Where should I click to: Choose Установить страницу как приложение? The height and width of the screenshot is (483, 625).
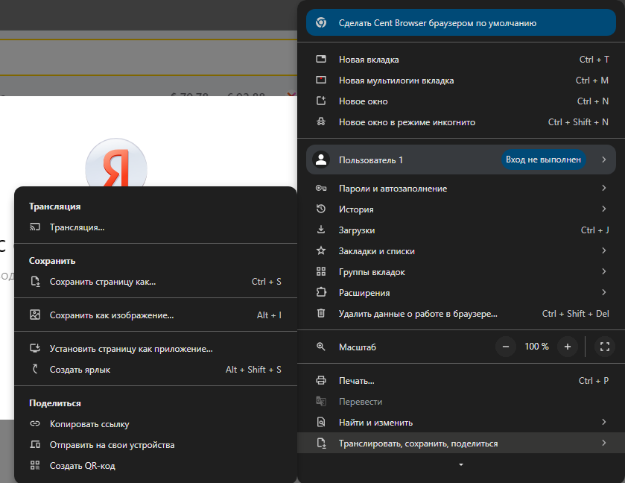pos(131,348)
